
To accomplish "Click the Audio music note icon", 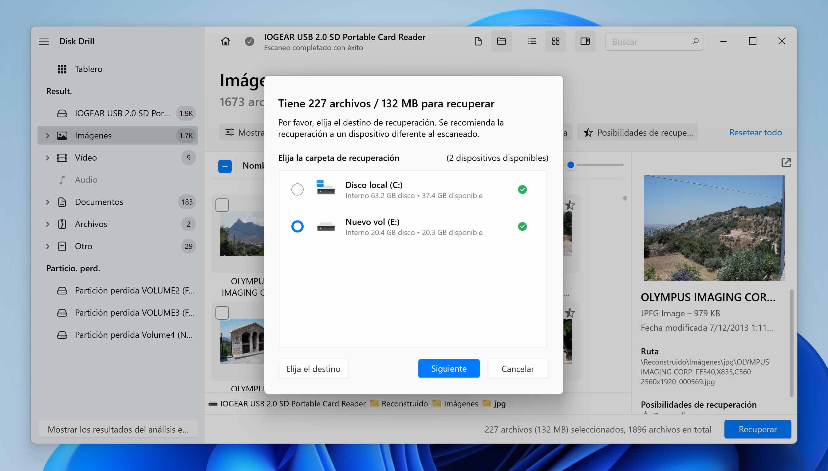I will coord(62,180).
